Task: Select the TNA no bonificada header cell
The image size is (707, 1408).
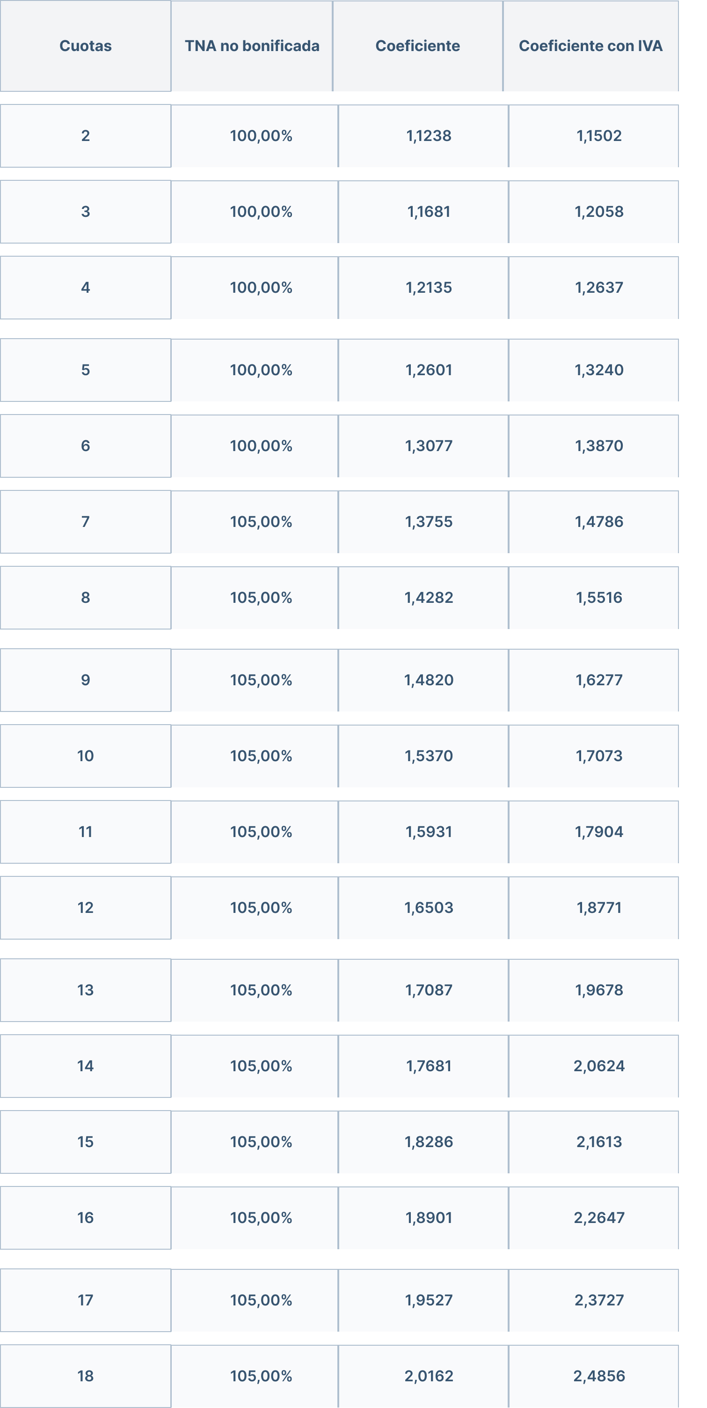Action: coord(252,46)
